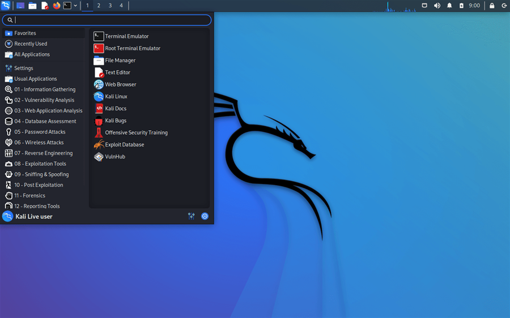
Task: Click the CPU graph monitor in panel
Action: [394, 6]
